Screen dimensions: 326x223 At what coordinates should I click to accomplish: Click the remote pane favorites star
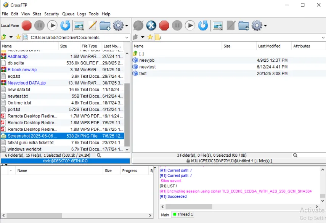pyautogui.click(x=150, y=37)
